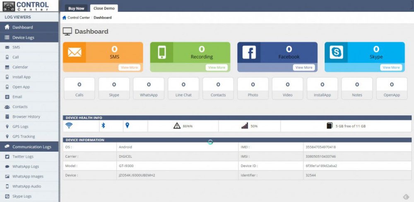Click the SD card storage icon

330,126
